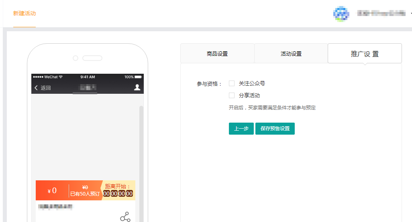412x222 pixels.
Task: Enable the 关注公众号 checkbox
Action: [x=232, y=83]
